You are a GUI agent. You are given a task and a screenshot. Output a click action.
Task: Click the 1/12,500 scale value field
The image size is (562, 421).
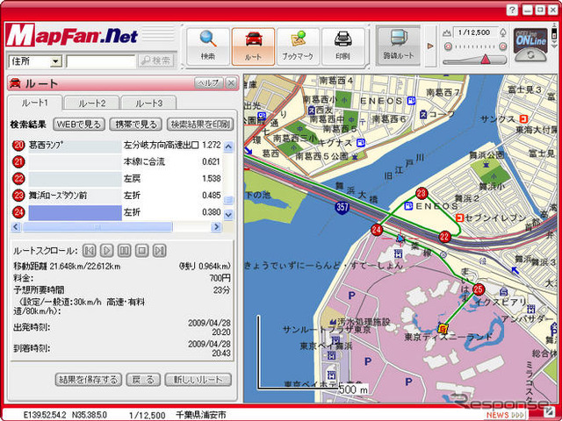476,32
